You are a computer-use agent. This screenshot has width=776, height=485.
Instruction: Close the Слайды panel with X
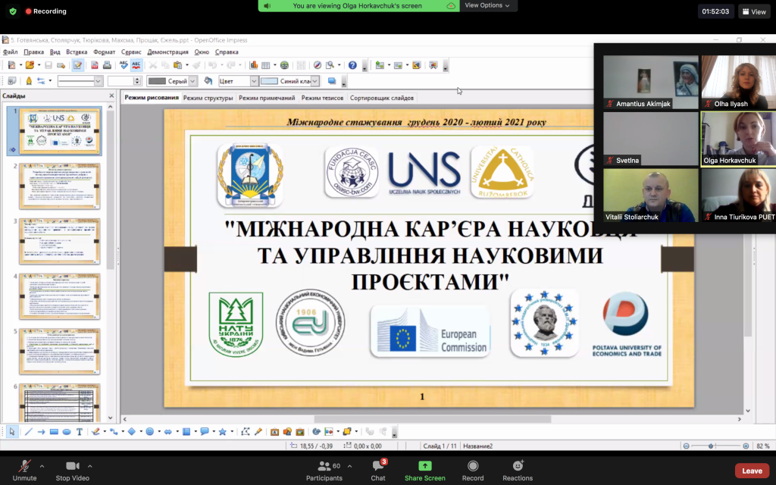[111, 95]
